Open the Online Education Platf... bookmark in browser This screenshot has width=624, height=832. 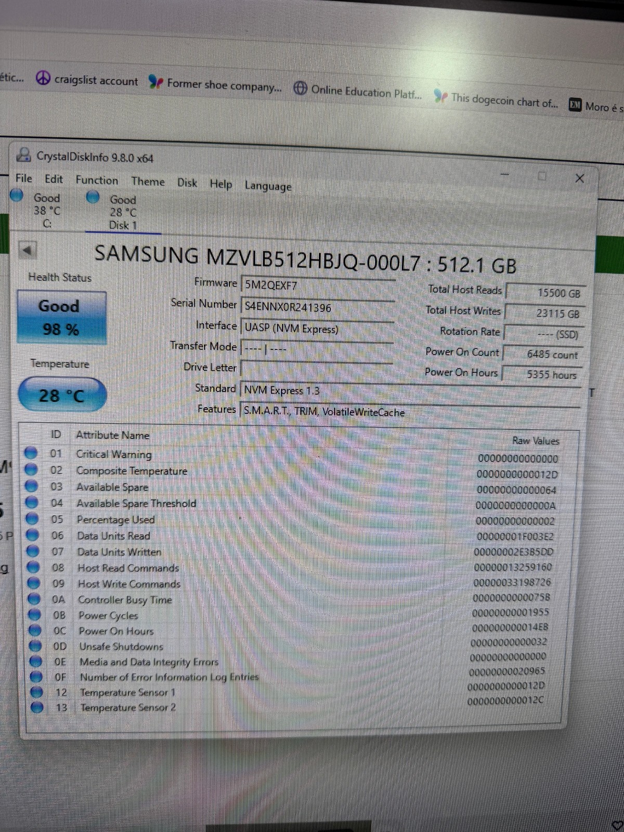click(358, 91)
